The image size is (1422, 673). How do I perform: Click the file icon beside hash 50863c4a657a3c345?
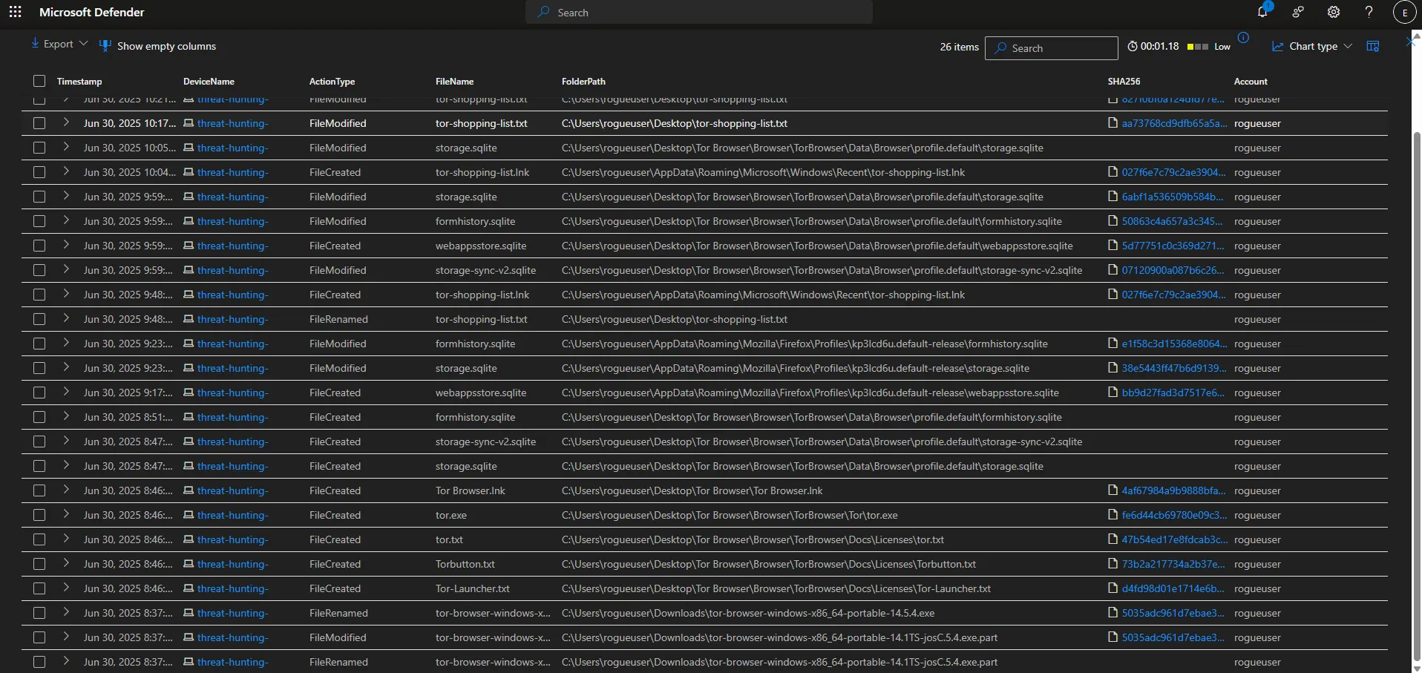click(x=1113, y=221)
